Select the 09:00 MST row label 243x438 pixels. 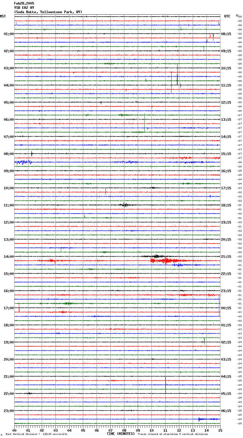(9, 171)
